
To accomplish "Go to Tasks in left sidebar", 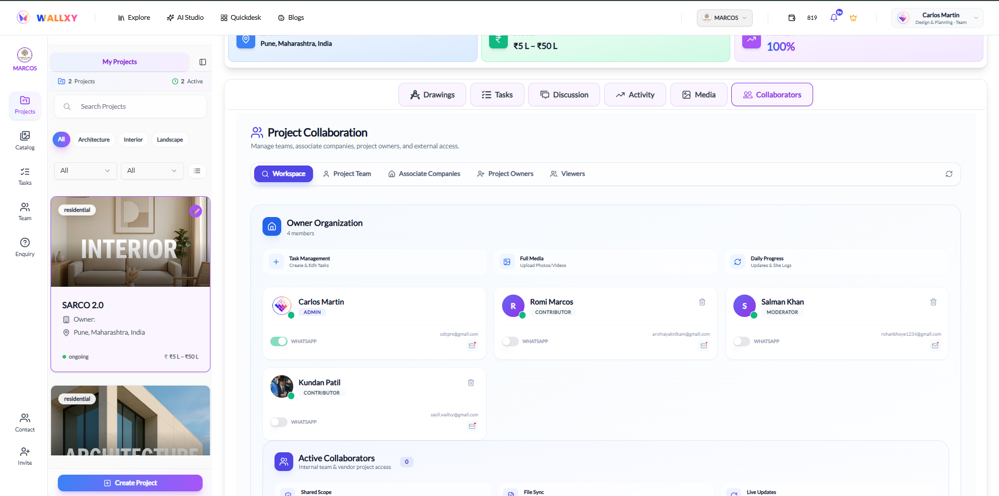I will click(25, 176).
